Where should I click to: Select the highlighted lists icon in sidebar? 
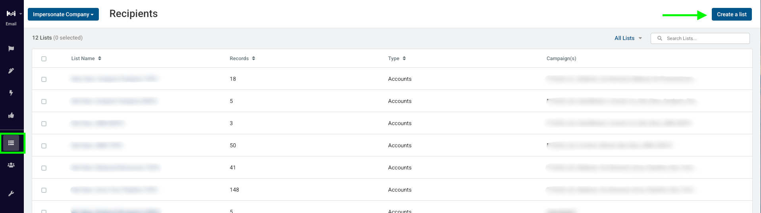tap(11, 143)
